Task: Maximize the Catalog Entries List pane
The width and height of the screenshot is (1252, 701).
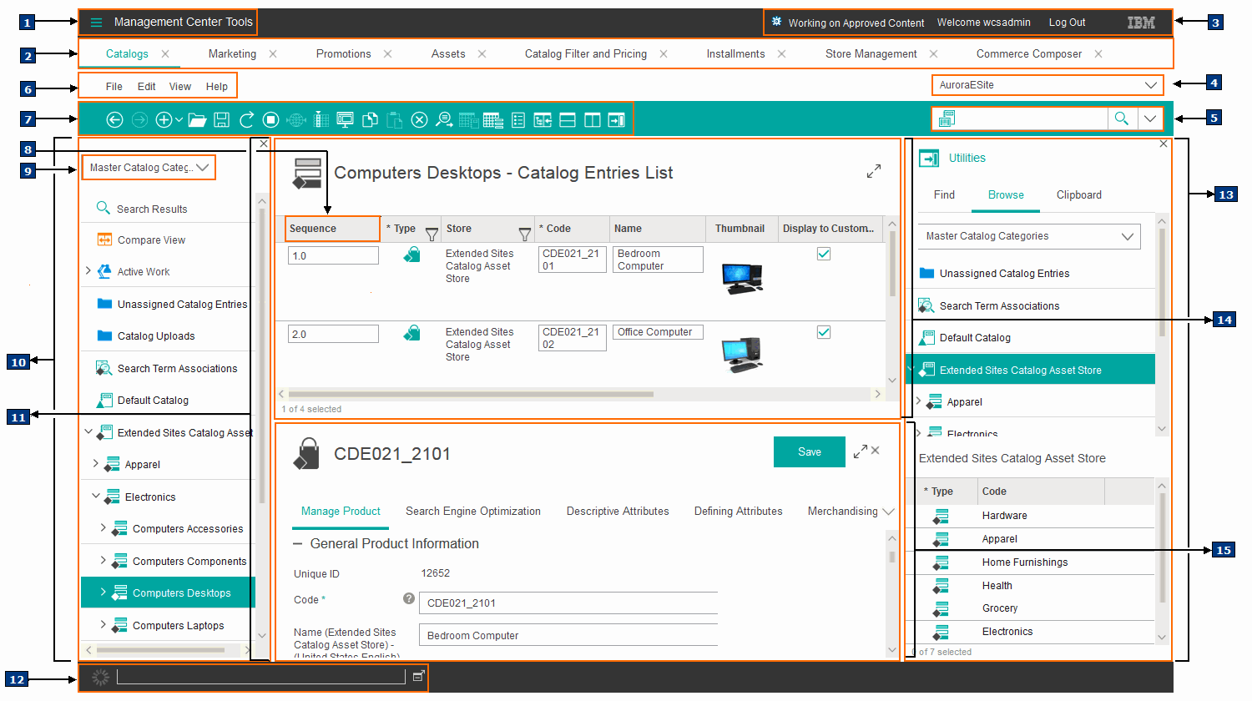Action: [874, 171]
